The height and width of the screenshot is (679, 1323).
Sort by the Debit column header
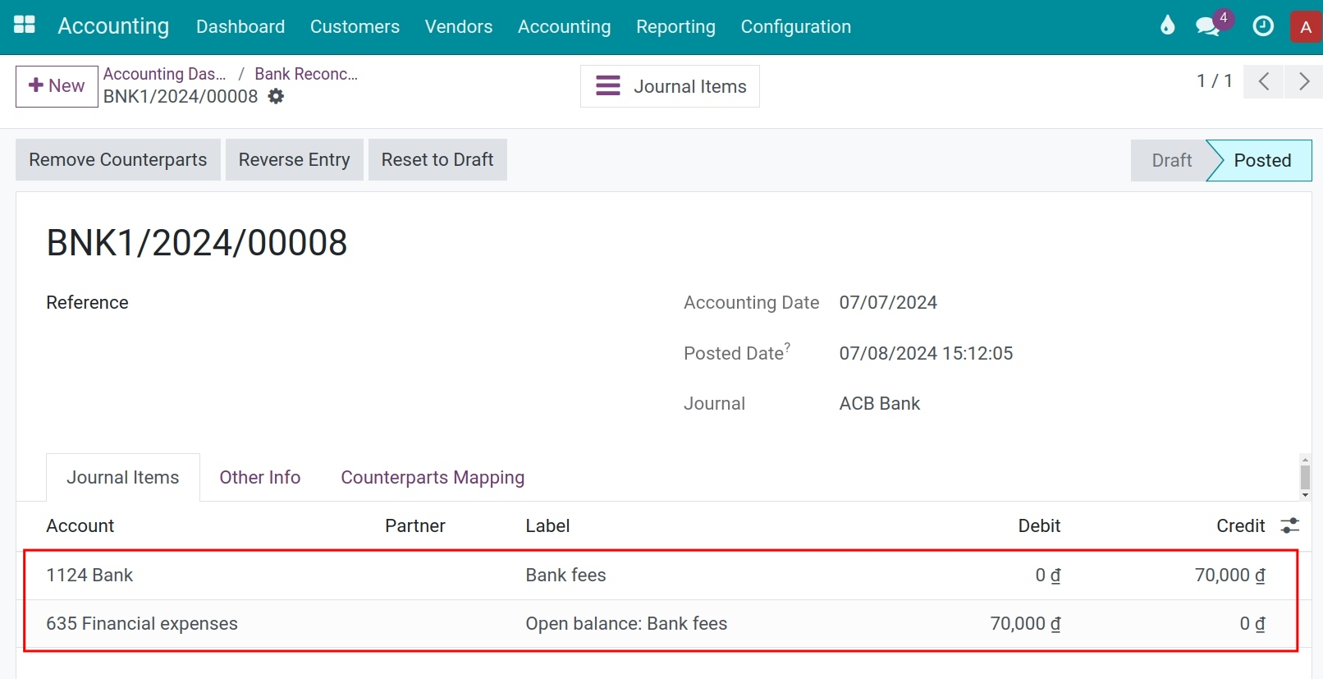coord(1039,525)
